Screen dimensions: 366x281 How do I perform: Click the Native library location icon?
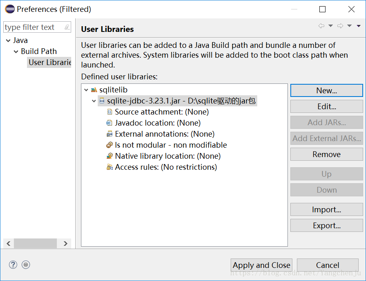109,156
